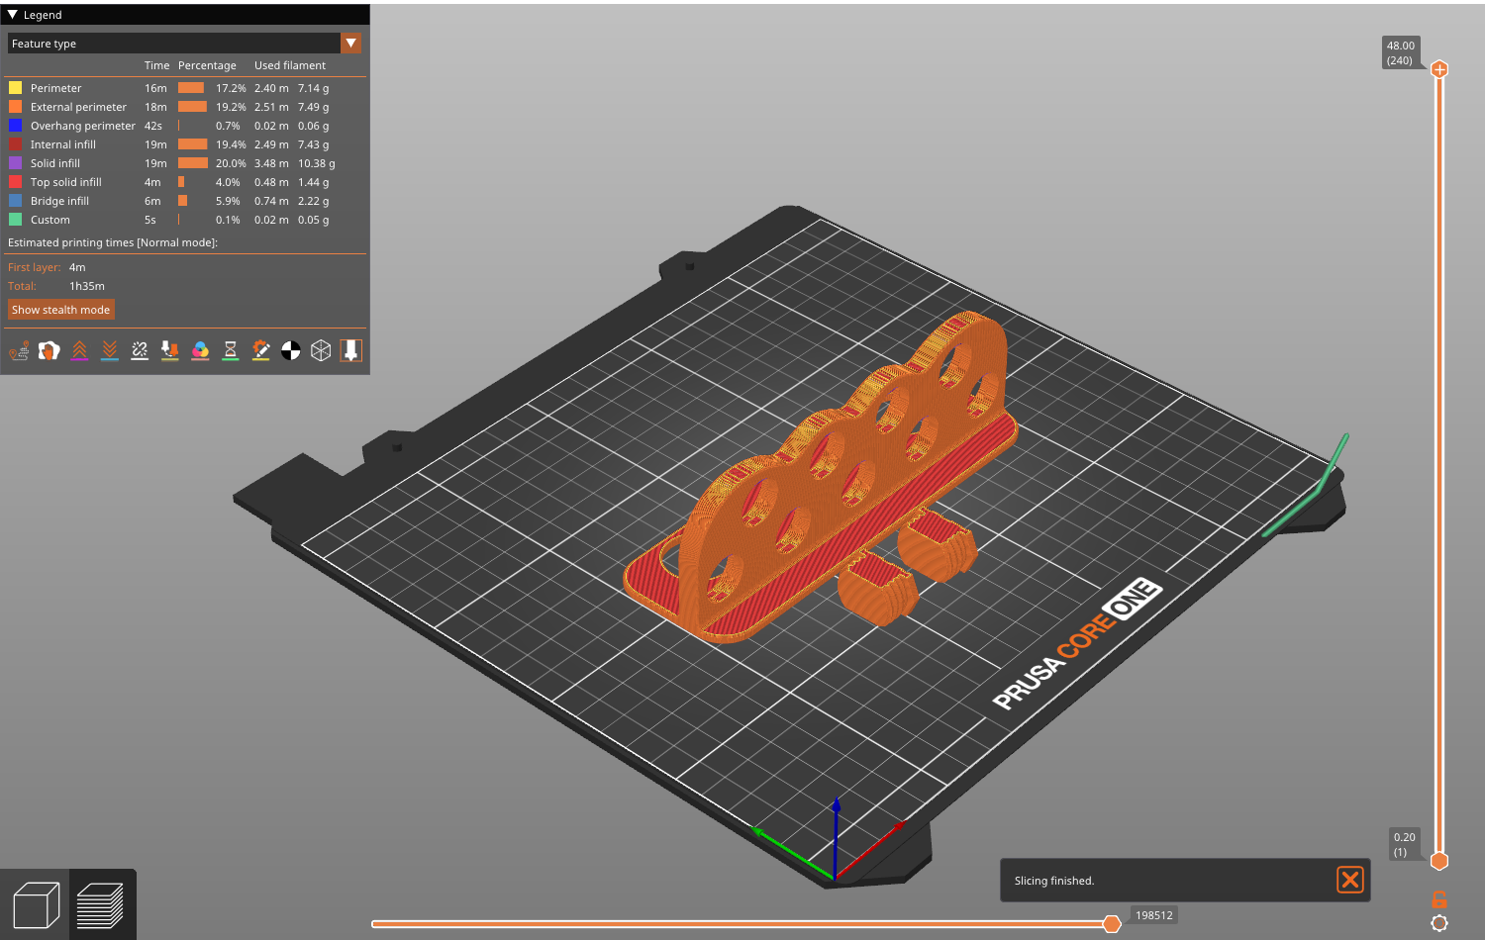This screenshot has width=1485, height=940.
Task: Click 'Estimated printing times [Normal mode]:' text
Action: [113, 242]
